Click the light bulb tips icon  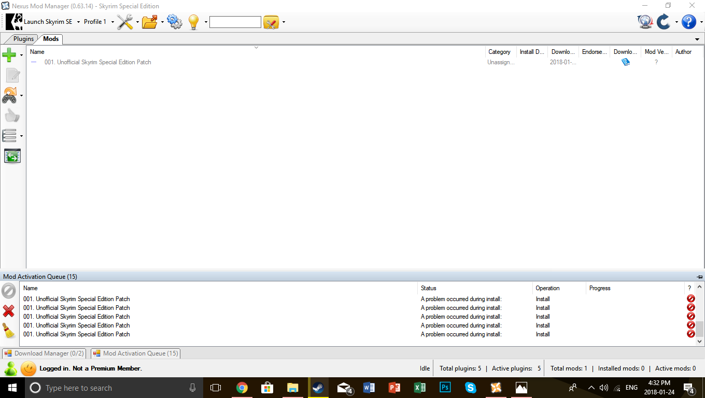[x=193, y=22]
